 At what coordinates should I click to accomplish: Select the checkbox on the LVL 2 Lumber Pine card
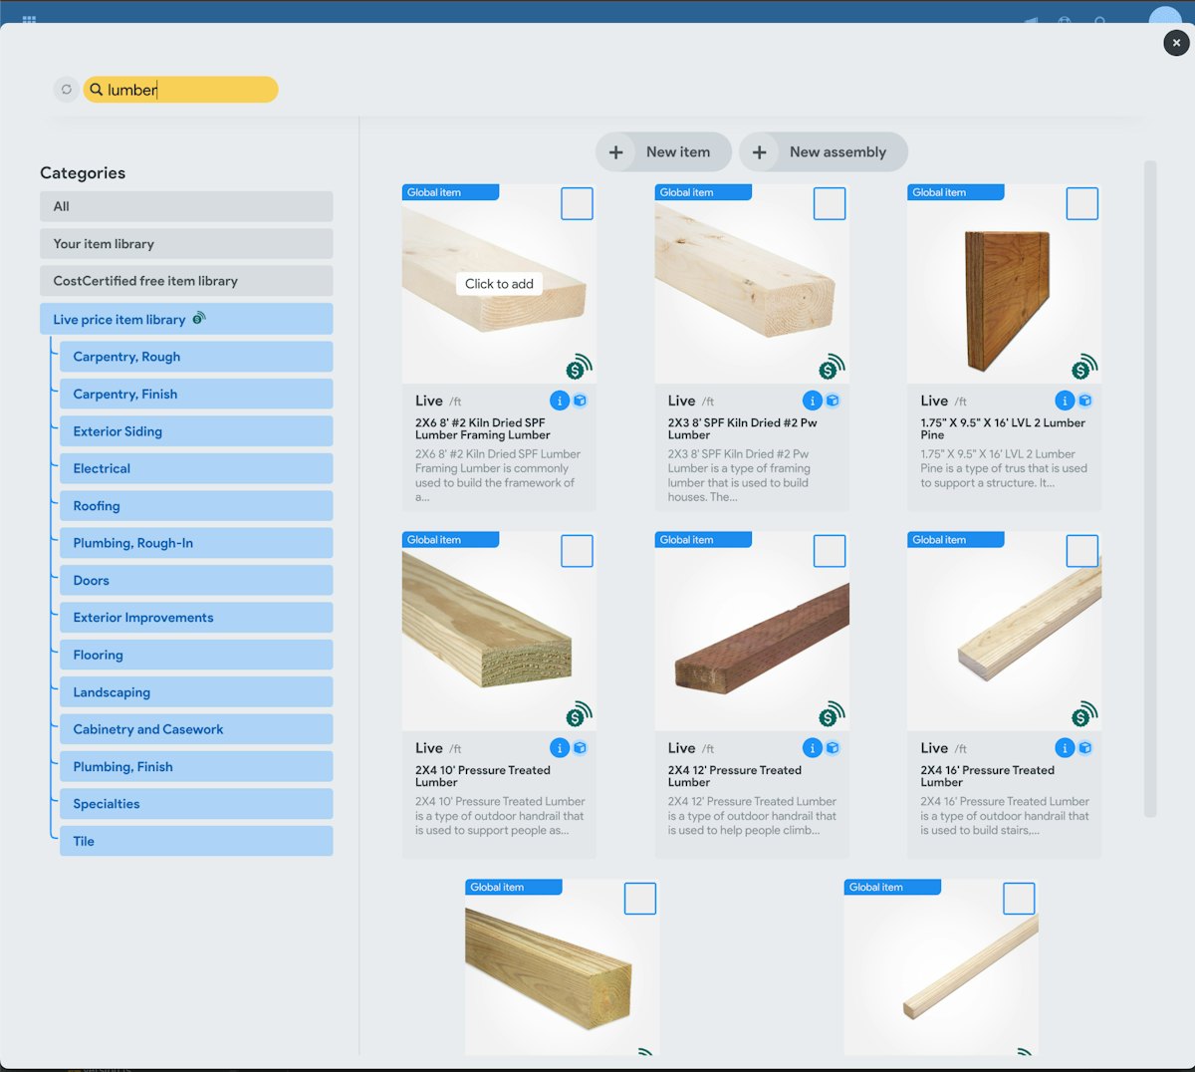[1081, 203]
